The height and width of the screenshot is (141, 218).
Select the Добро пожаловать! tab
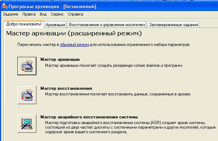24,24
